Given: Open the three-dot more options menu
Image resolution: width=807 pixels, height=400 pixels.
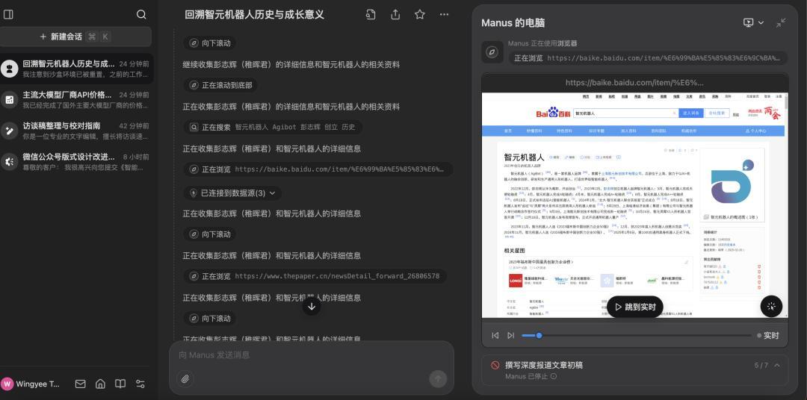Looking at the screenshot, I should [x=444, y=14].
